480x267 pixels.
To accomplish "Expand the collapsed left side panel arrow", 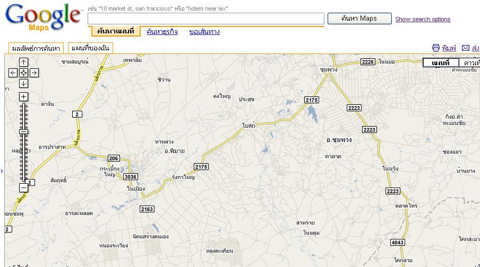I will coord(2,171).
